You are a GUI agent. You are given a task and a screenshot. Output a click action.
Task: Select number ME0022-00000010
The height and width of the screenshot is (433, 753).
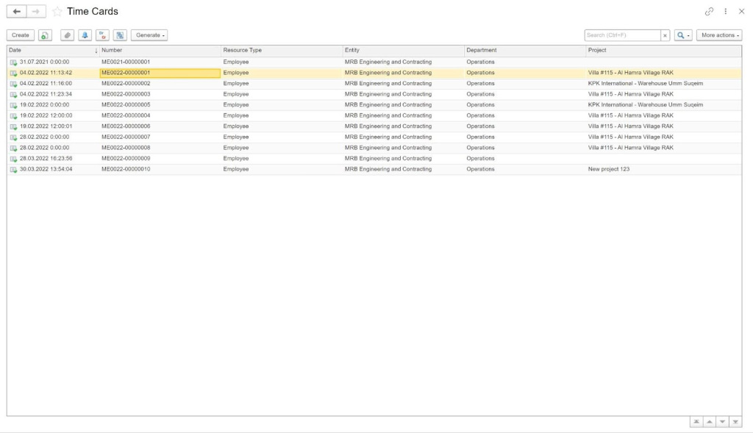[126, 169]
